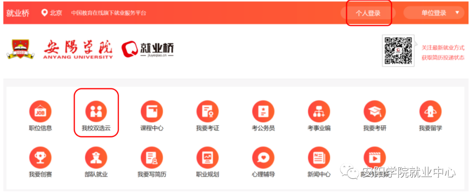The image size is (471, 193).
Task: Select the 我要考证 certificate icon
Action: pyautogui.click(x=207, y=112)
